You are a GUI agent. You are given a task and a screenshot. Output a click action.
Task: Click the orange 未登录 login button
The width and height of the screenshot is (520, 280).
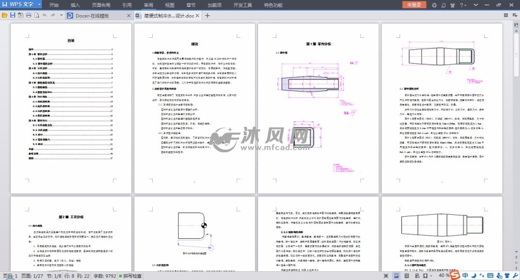[x=414, y=4]
